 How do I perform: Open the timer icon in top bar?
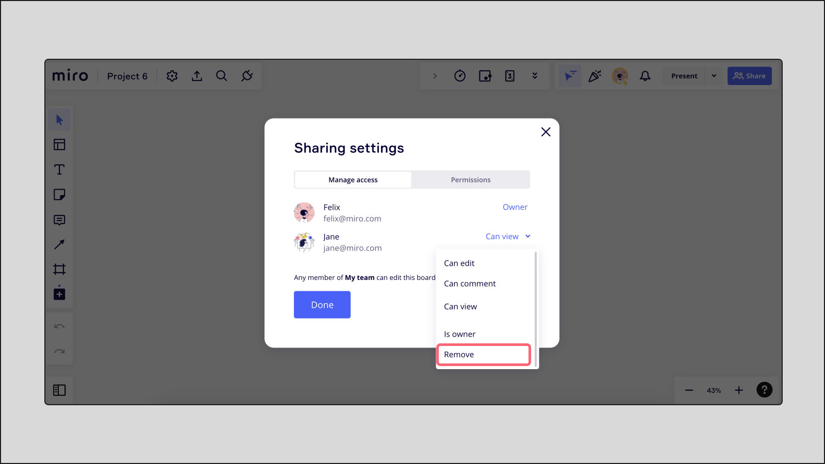(x=460, y=76)
